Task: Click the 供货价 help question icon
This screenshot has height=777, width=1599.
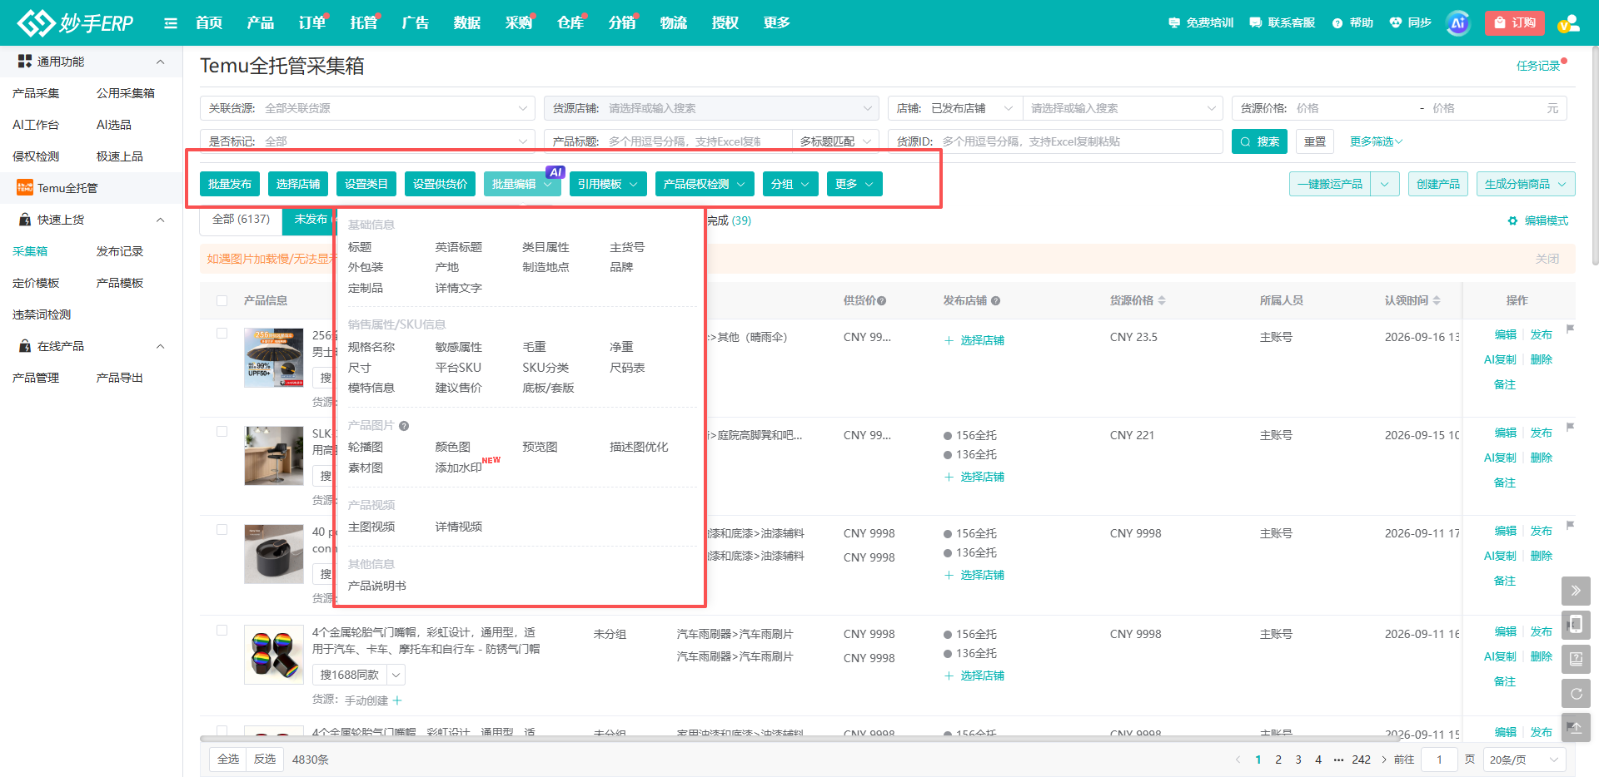Action: tap(882, 301)
